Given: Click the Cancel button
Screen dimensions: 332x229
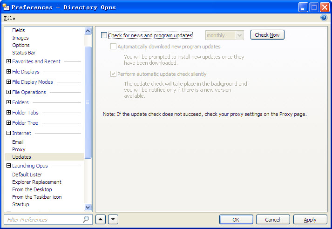Looking at the screenshot, I should tap(273, 220).
